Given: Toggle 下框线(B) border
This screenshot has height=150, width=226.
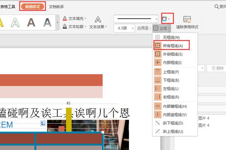Looking at the screenshot, I should pyautogui.click(x=175, y=80).
